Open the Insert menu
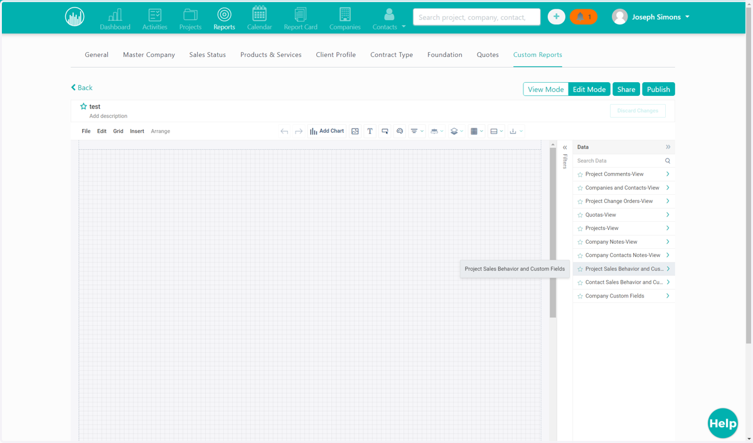This screenshot has height=443, width=753. (x=137, y=131)
